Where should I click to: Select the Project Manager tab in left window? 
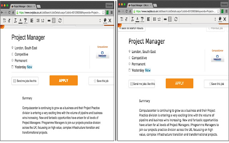pyautogui.click(x=23, y=6)
